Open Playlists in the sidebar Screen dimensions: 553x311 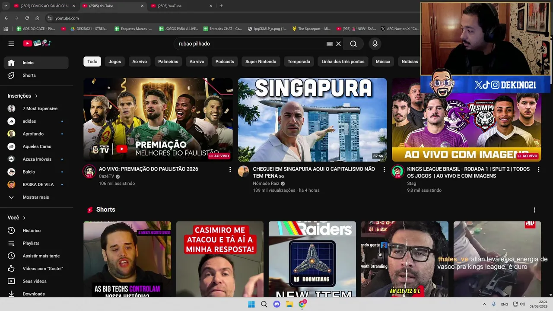[x=36, y=243]
